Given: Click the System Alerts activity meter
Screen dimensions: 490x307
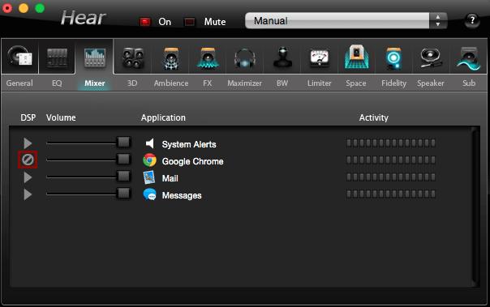Looking at the screenshot, I should 391,143.
